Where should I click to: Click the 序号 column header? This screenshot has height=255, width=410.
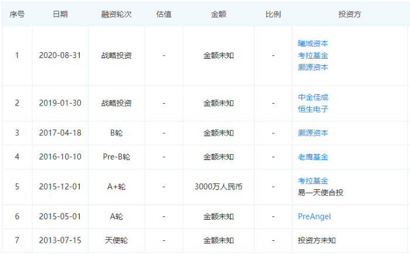click(17, 14)
